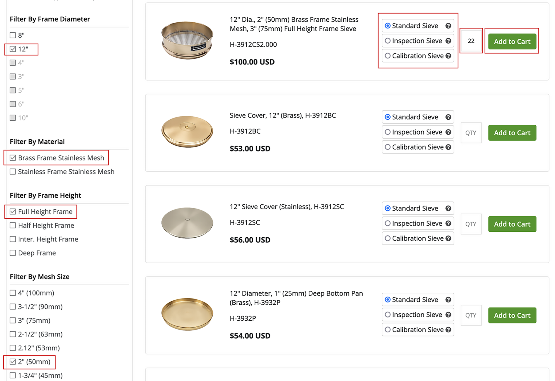Click the quantity field showing 22

[x=471, y=41]
